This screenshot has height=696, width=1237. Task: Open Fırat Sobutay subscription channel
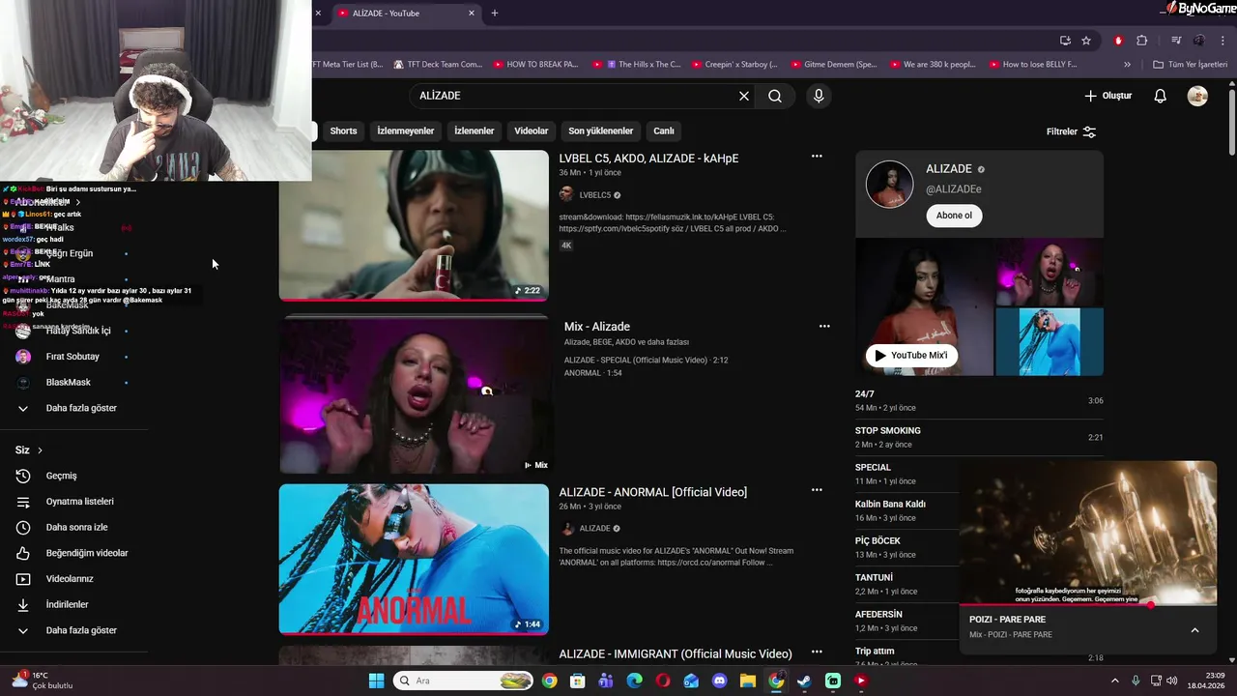(x=72, y=357)
